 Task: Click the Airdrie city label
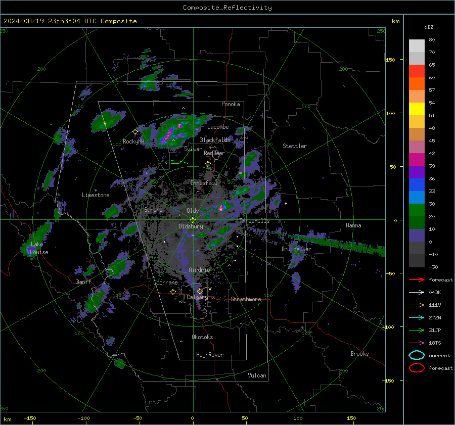(x=199, y=270)
